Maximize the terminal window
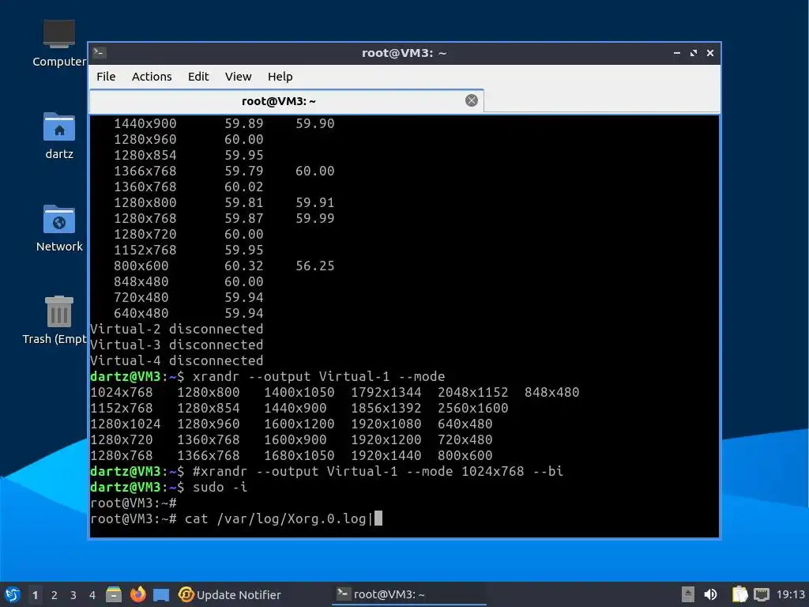 point(694,53)
